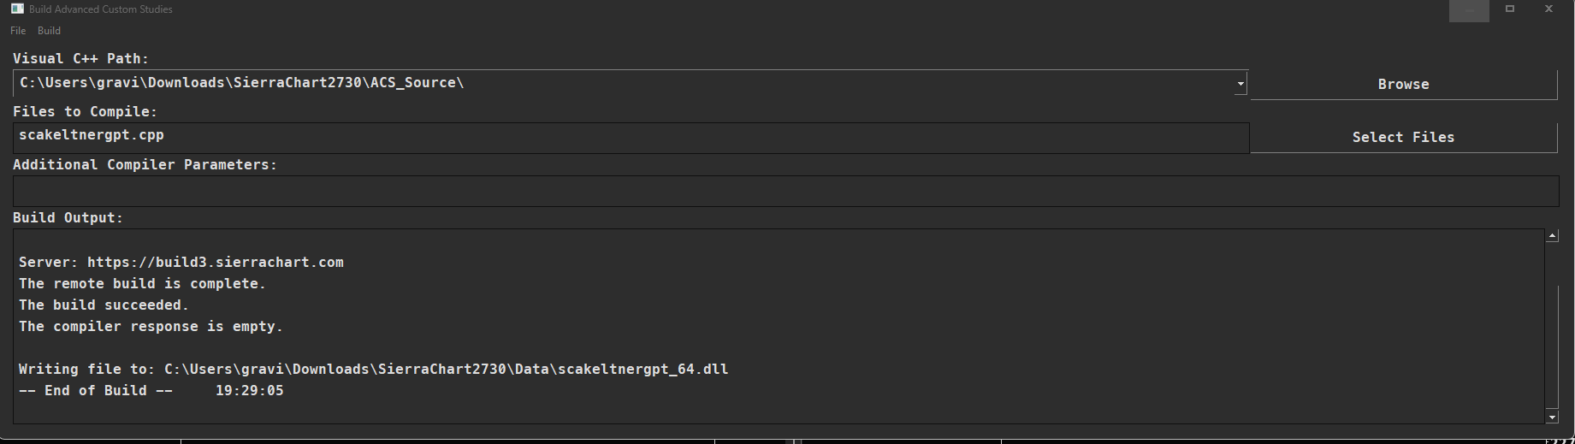Close the Build Advanced Custom Studies window
Screen dimensions: 1575x444
[x=1548, y=9]
